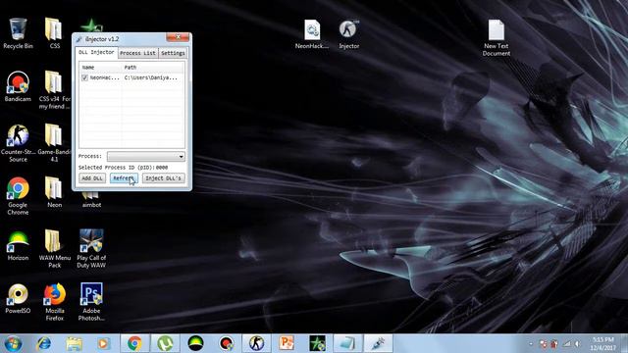Select the WAW Menu Pack folder

point(55,249)
